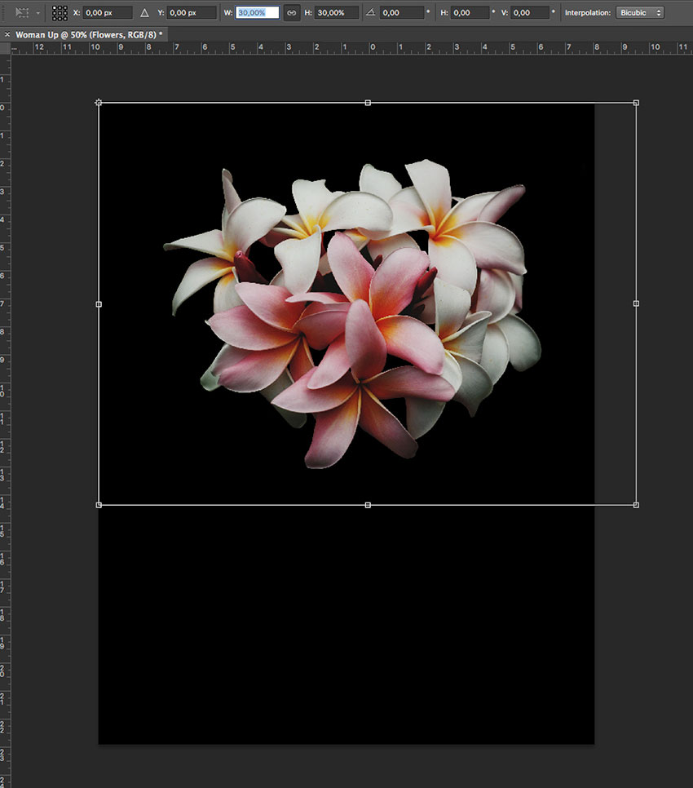Click the W width percentage field
Image resolution: width=693 pixels, height=788 pixels.
257,12
